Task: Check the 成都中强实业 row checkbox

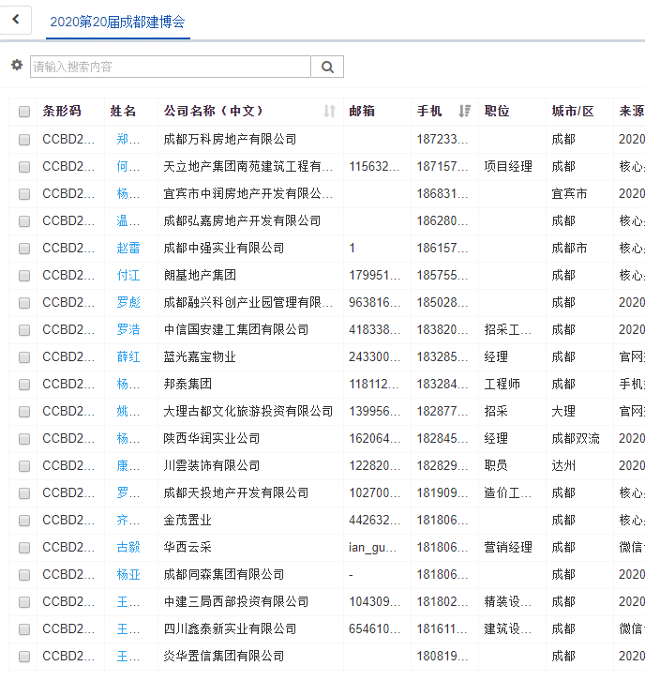Action: (24, 249)
